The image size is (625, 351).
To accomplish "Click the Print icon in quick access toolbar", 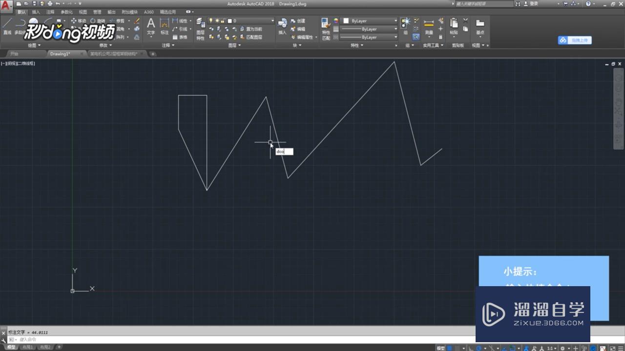I will coord(50,3).
